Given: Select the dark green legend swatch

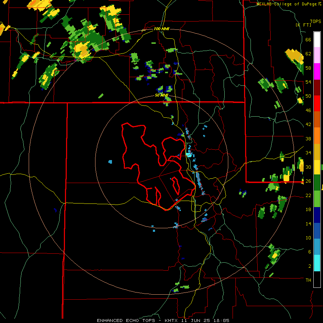Looking at the screenshot, I should (x=317, y=183).
